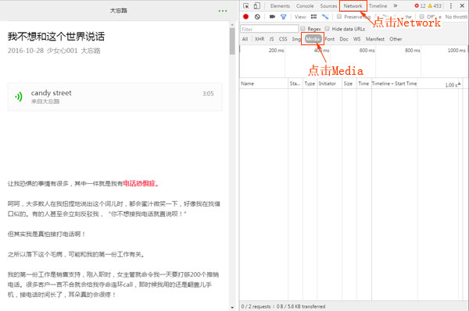Image resolution: width=469 pixels, height=311 pixels.
Task: Click the 200 ms timeline overview label
Action: click(x=276, y=51)
